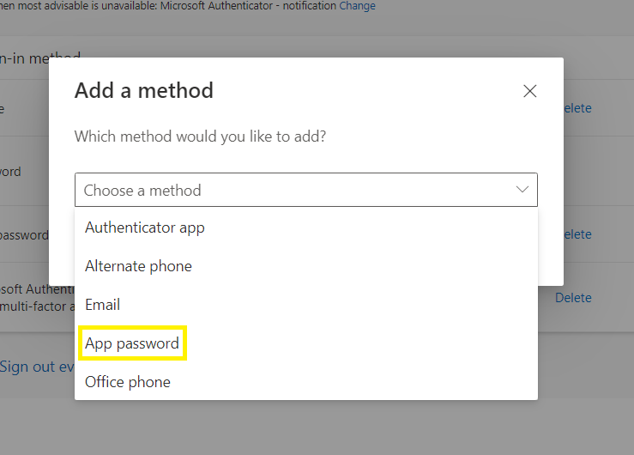Click the Microsoft Authenticator - notification text
The width and height of the screenshot is (634, 455).
[248, 6]
